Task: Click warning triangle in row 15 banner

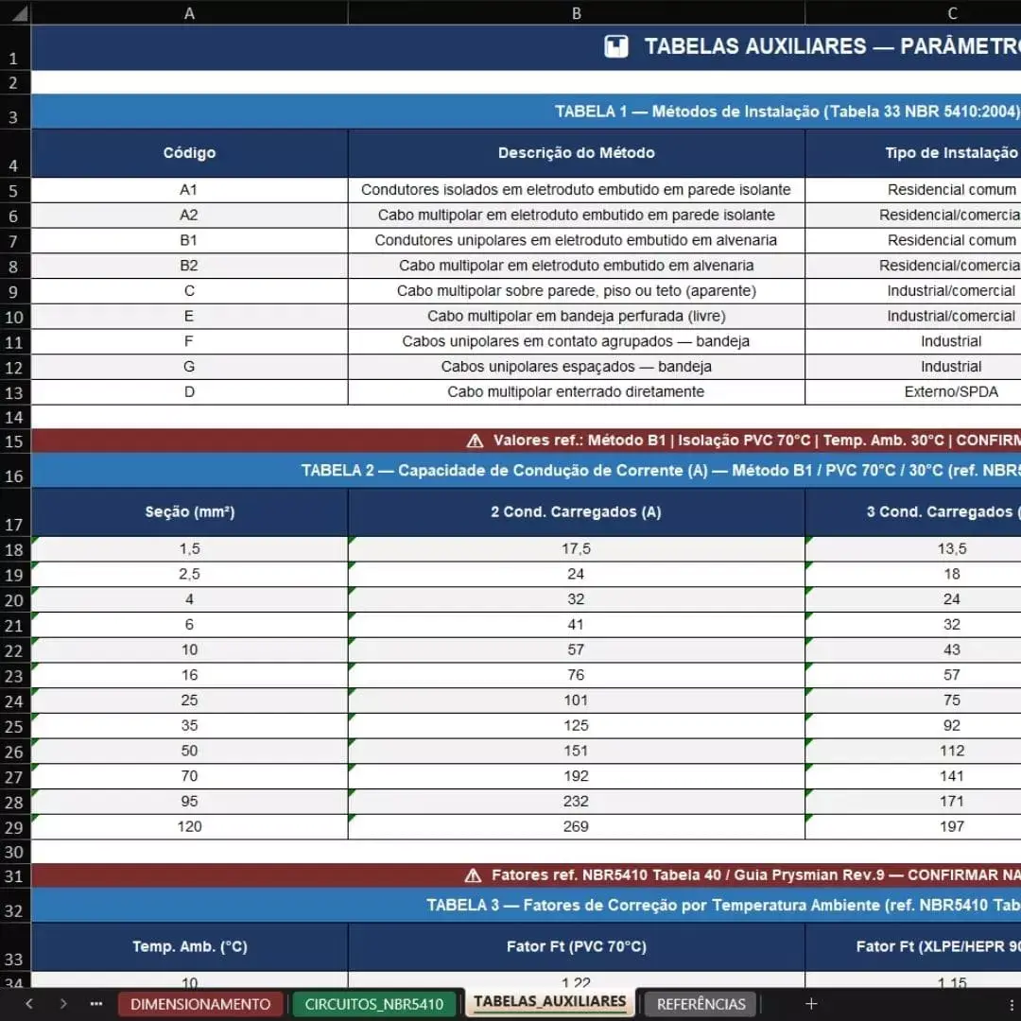Action: click(x=476, y=441)
